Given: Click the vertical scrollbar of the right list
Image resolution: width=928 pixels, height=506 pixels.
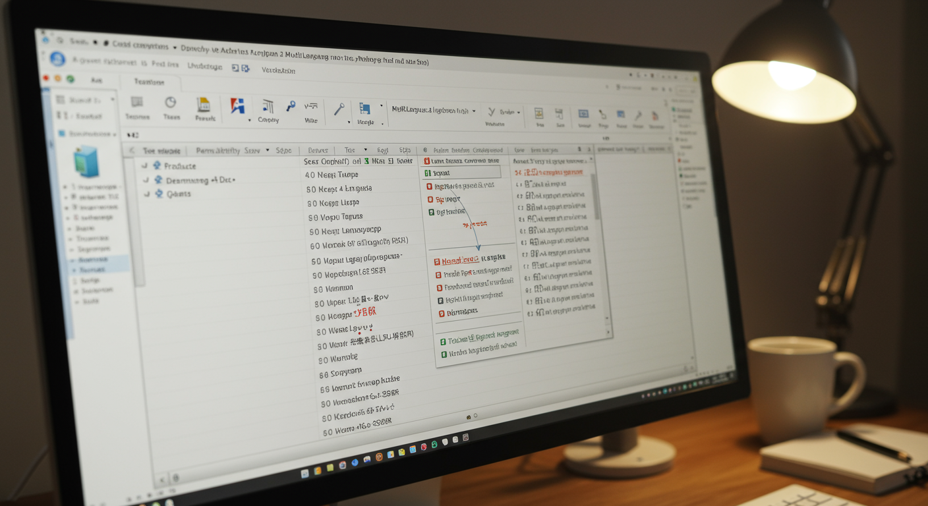Looking at the screenshot, I should pos(598,198).
